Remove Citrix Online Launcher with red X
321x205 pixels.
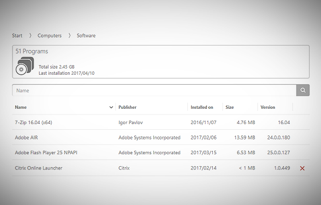click(302, 168)
